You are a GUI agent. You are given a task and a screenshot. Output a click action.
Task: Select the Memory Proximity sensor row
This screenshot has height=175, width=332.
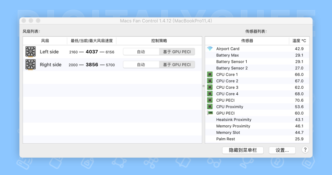257,126
